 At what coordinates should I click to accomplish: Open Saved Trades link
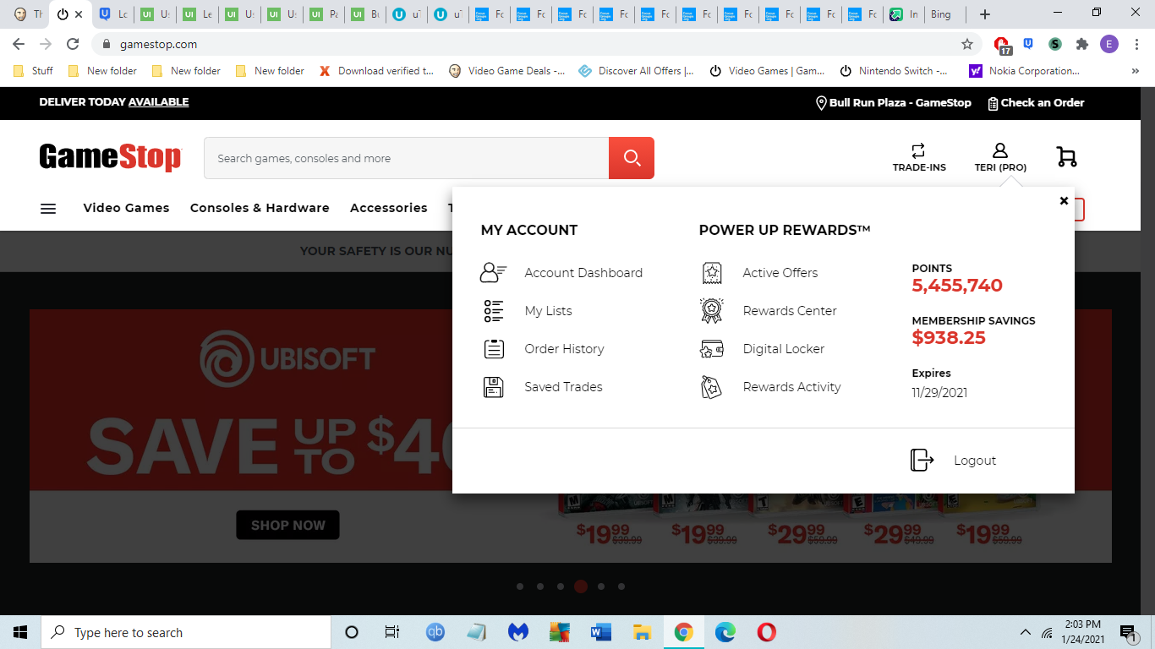tap(563, 386)
